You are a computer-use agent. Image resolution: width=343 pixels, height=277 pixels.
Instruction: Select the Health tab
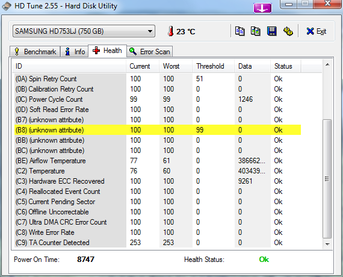[x=107, y=51]
